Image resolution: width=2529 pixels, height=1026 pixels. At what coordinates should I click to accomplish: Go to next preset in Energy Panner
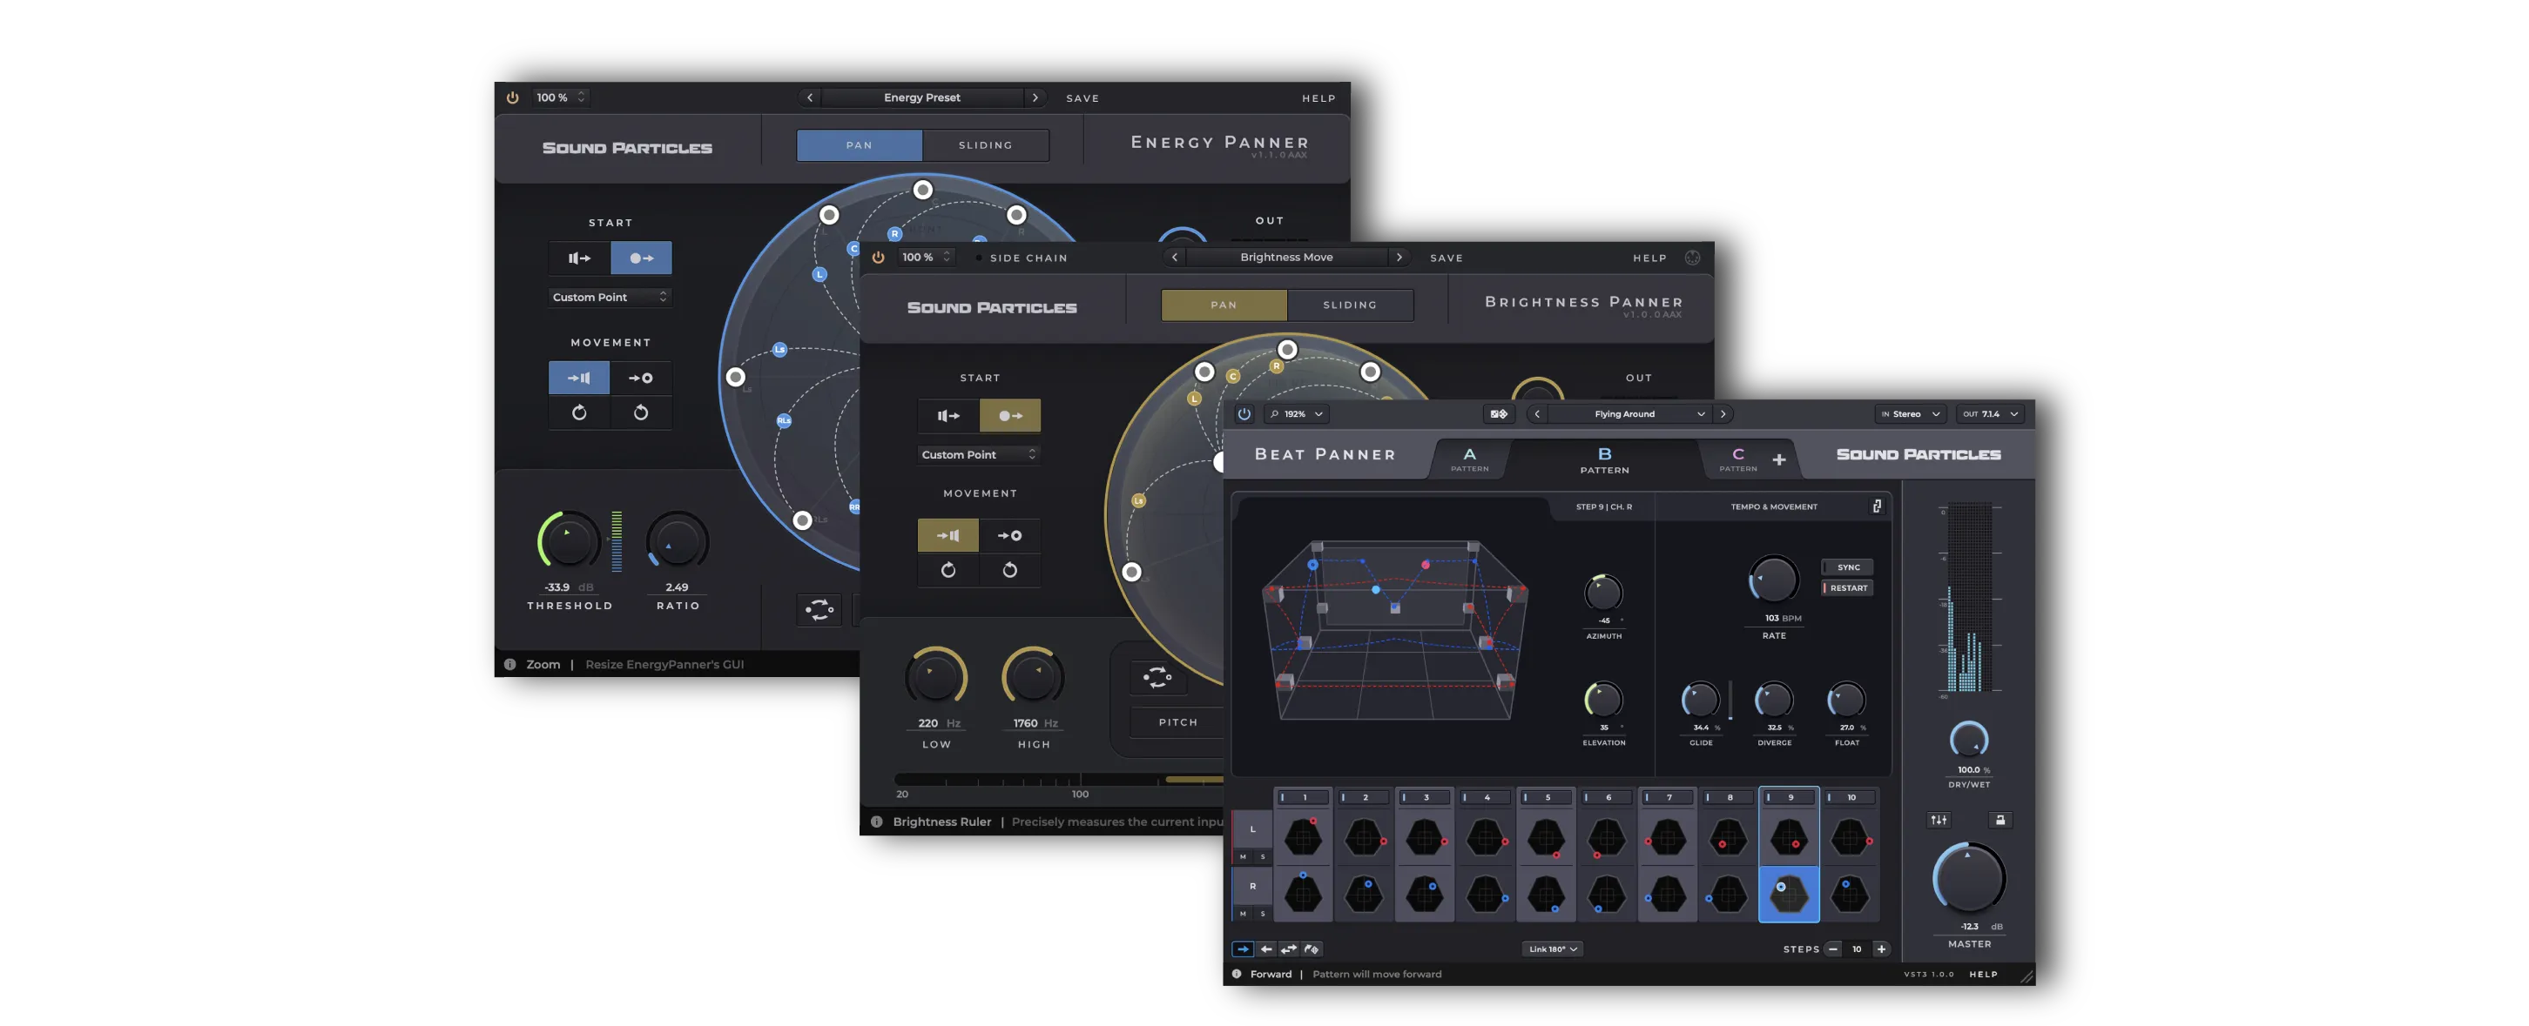click(1035, 97)
